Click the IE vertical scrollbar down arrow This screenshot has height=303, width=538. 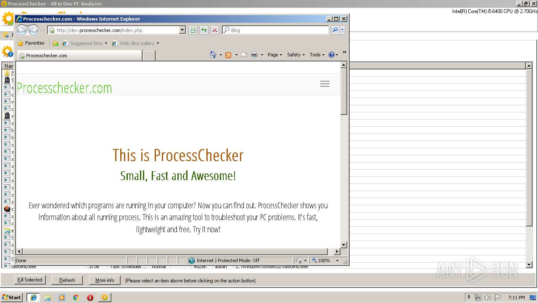pos(344,245)
